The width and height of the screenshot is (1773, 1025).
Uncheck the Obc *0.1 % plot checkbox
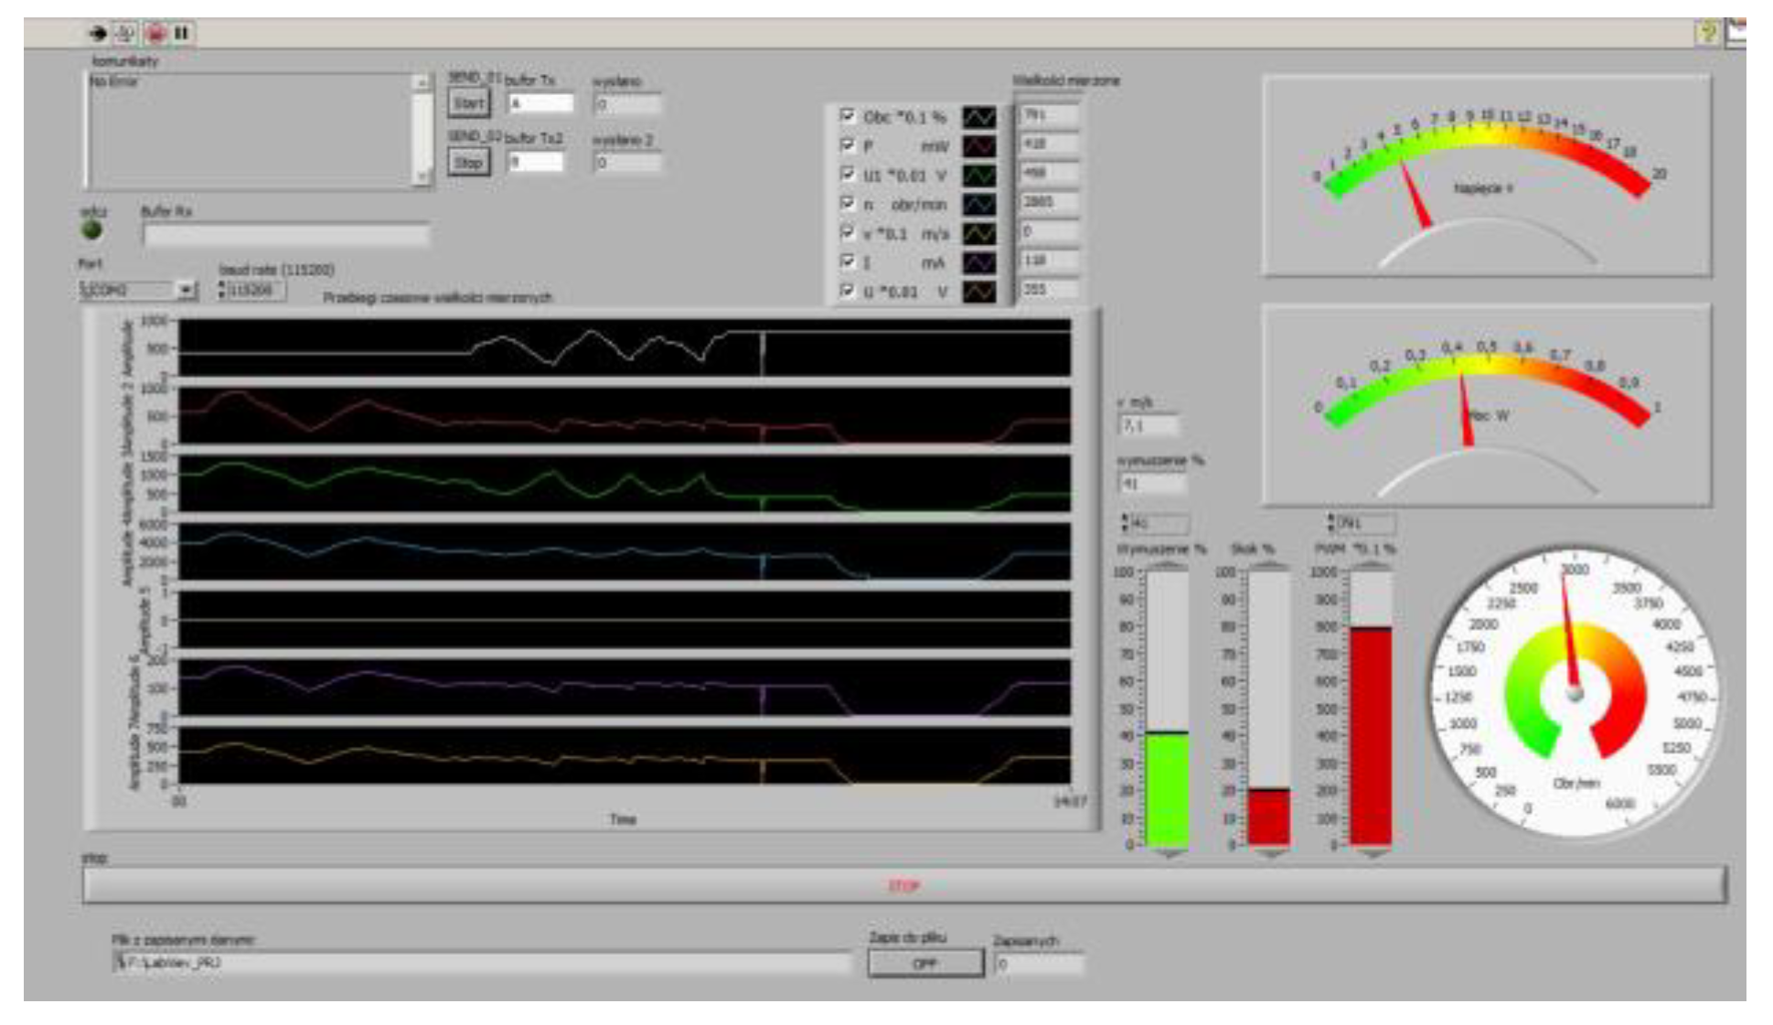pyautogui.click(x=848, y=115)
